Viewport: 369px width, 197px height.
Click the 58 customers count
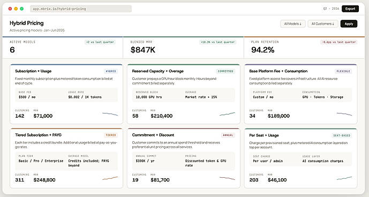(x=135, y=116)
